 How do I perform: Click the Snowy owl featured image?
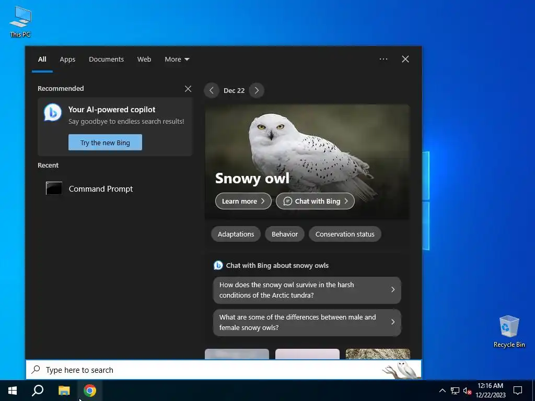[307, 162]
